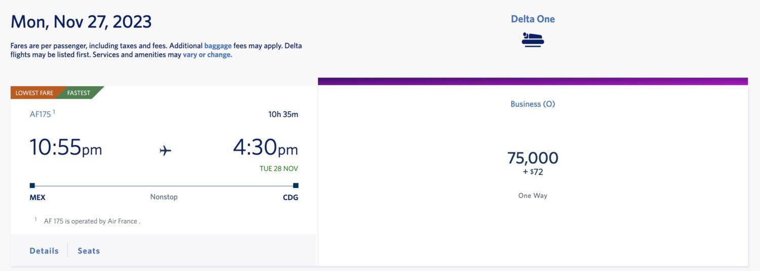Click the MEX origin square marker

pyautogui.click(x=32, y=185)
